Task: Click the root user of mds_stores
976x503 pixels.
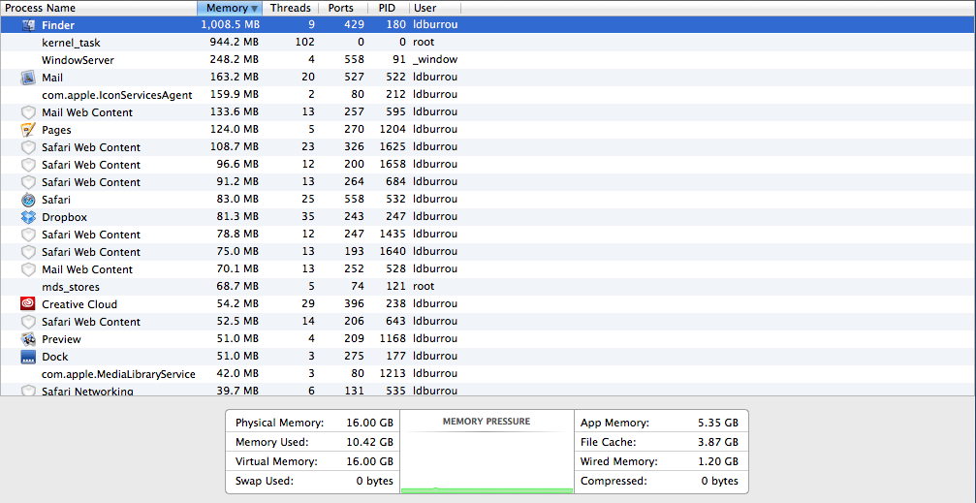Action: click(x=424, y=287)
